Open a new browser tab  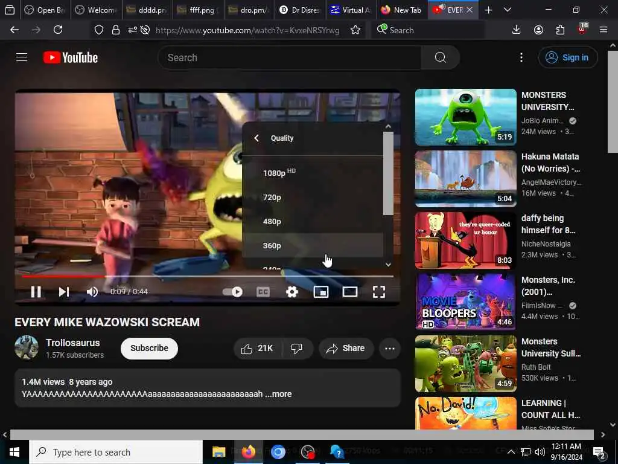point(488,10)
